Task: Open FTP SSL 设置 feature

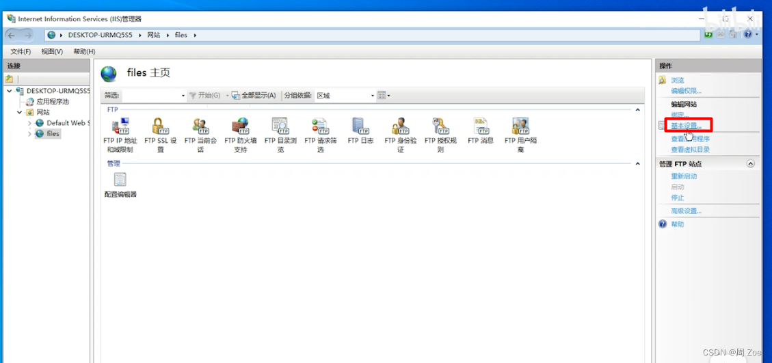Action: (x=161, y=135)
